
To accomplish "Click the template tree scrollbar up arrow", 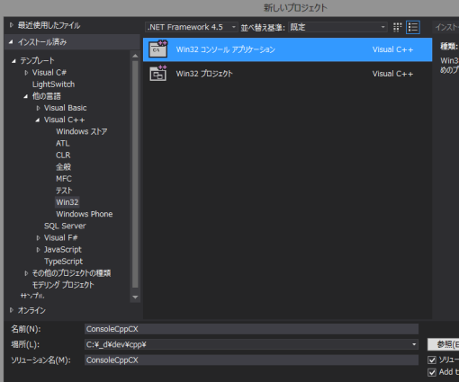I will tap(135, 56).
